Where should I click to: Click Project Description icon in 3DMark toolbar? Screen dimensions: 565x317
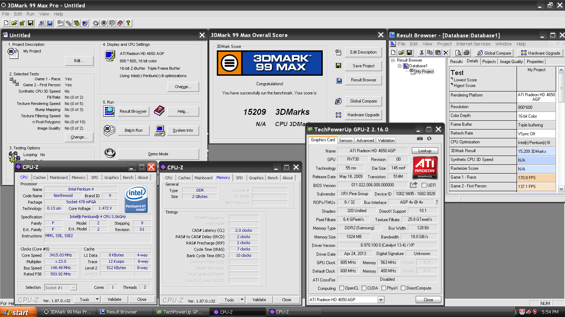coord(60,23)
